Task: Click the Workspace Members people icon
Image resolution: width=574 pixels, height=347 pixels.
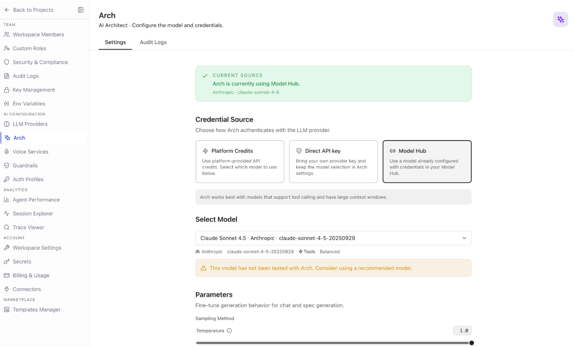Action: point(7,35)
